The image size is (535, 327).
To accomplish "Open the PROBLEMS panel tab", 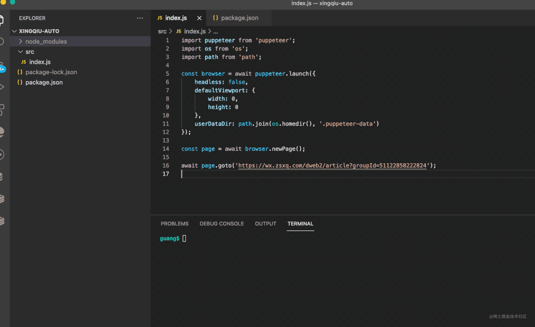I will pyautogui.click(x=175, y=224).
